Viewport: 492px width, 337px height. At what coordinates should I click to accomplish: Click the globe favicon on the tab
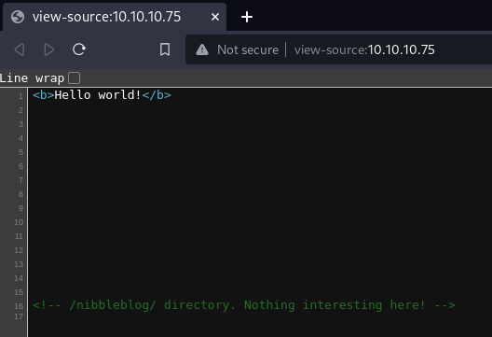coord(18,17)
